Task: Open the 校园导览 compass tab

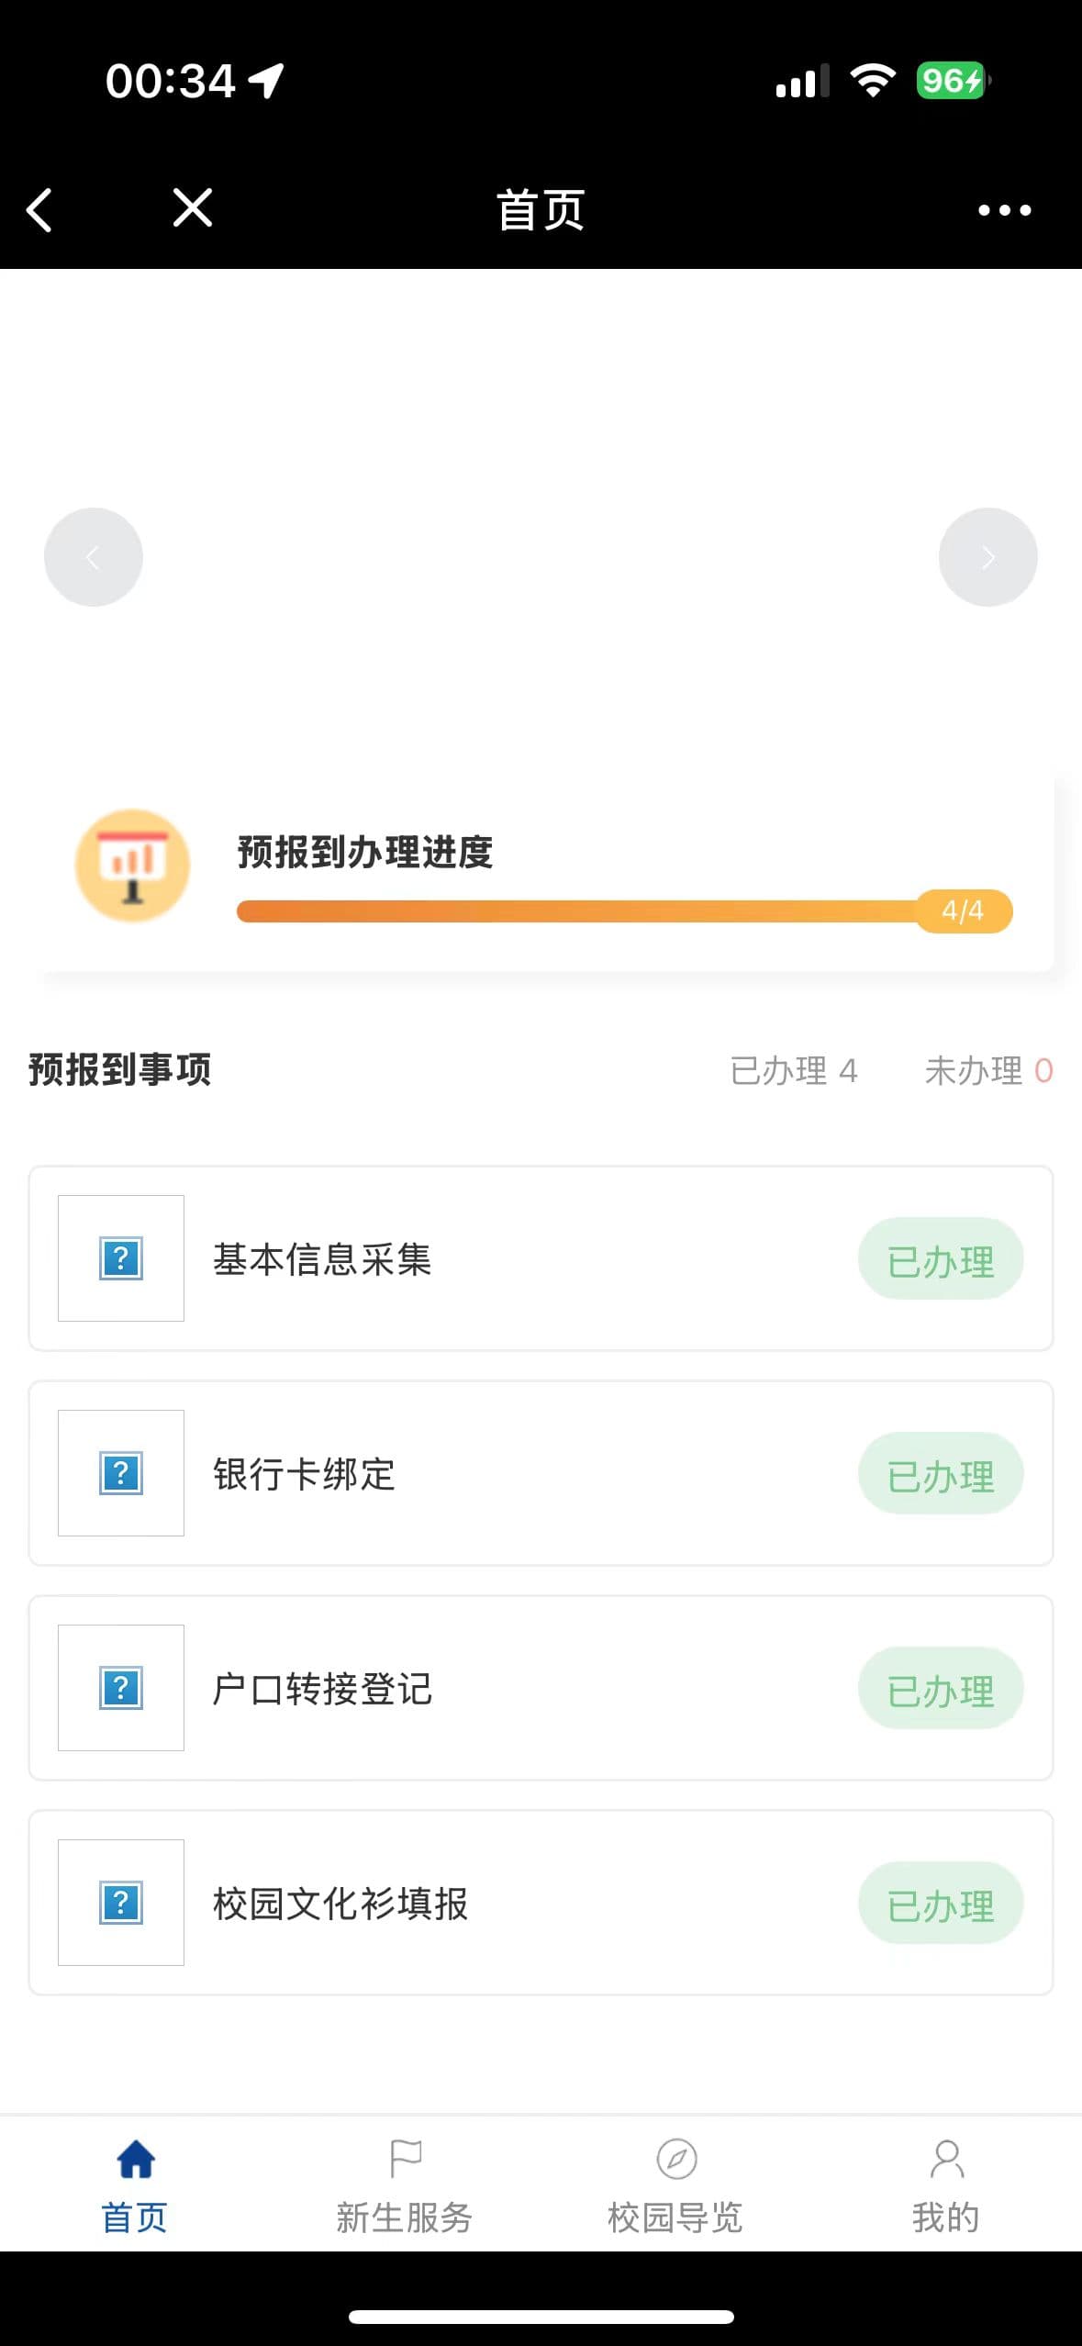Action: [676, 2186]
